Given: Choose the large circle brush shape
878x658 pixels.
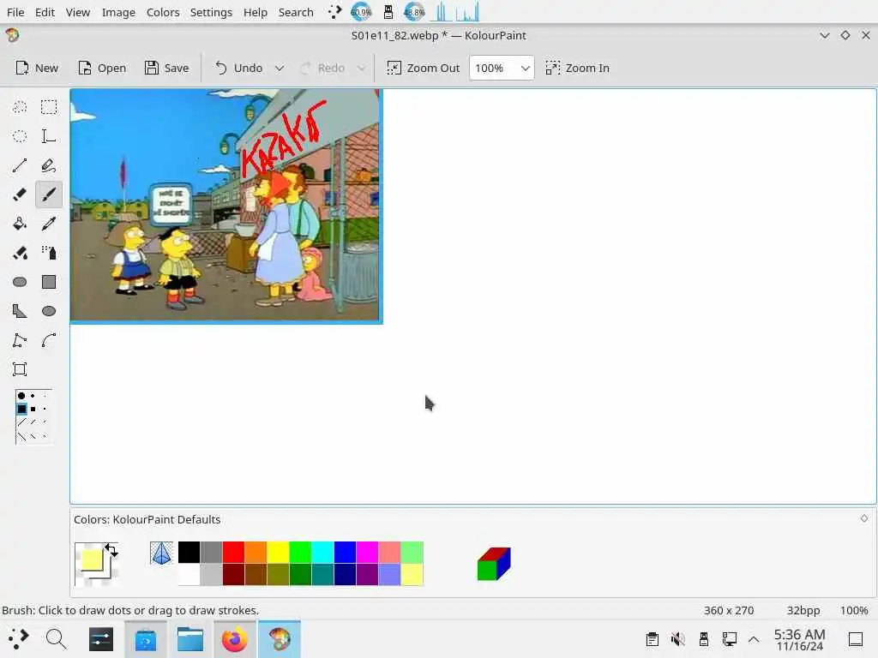Looking at the screenshot, I should [21, 396].
